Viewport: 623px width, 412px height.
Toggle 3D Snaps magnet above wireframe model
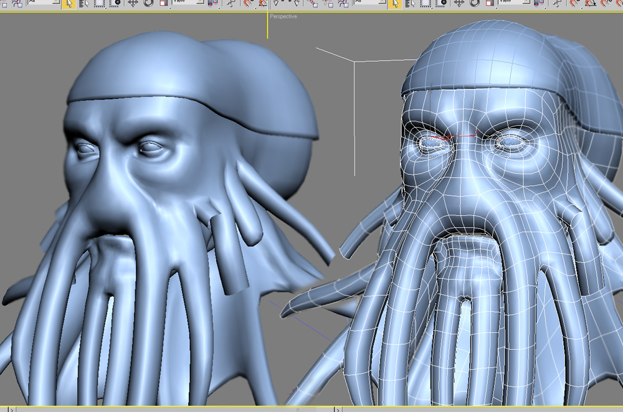(x=574, y=4)
